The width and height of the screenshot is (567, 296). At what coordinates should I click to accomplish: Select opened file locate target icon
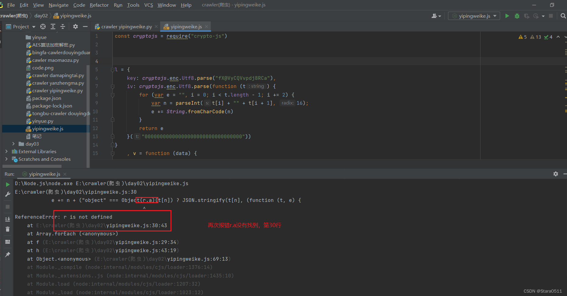(x=43, y=26)
